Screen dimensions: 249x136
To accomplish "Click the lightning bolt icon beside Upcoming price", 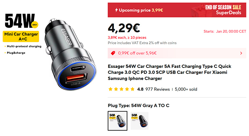I will (x=116, y=10).
